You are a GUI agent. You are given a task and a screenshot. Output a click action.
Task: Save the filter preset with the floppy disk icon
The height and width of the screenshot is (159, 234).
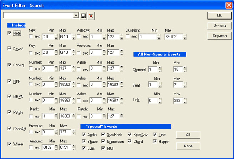click(x=83, y=16)
